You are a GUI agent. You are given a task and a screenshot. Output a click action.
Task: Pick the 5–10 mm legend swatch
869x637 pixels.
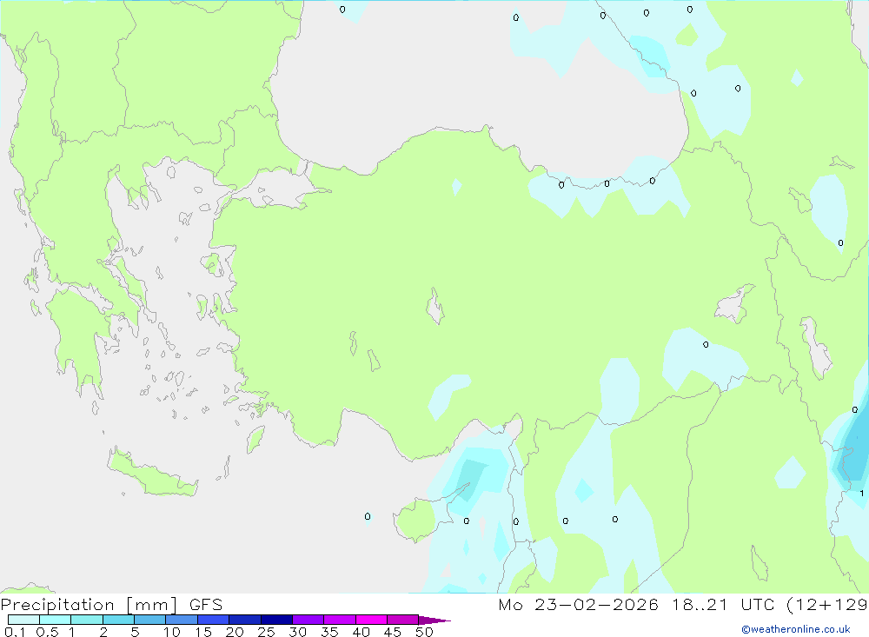150,620
